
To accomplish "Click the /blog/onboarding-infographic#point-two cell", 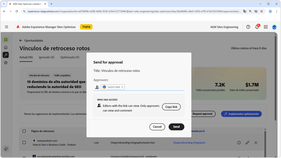I will [x=133, y=143].
